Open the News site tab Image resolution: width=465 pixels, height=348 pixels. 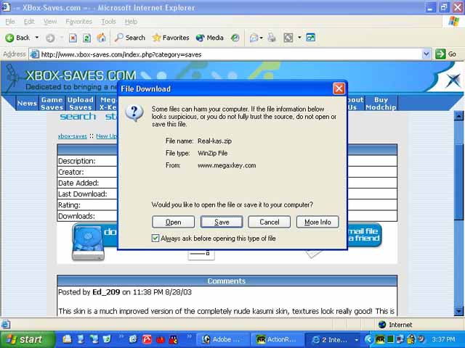coord(27,103)
